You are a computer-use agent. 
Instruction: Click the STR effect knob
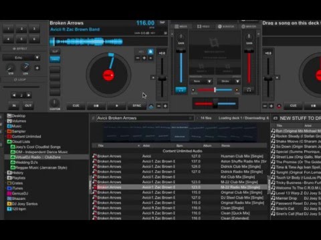11,68
